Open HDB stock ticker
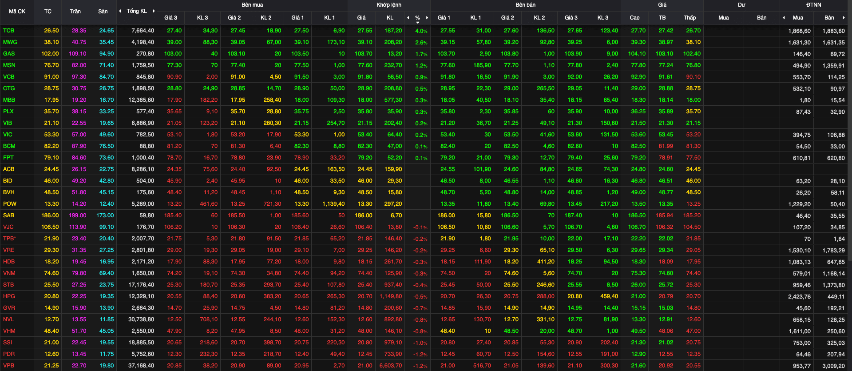 9,262
